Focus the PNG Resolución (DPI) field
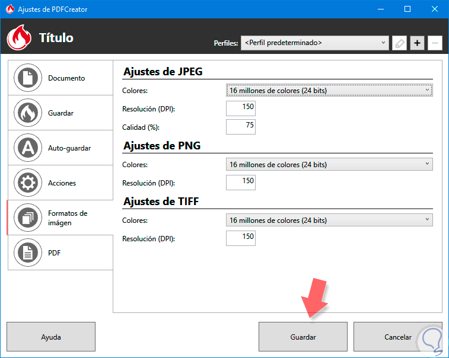The image size is (449, 358). 241,183
